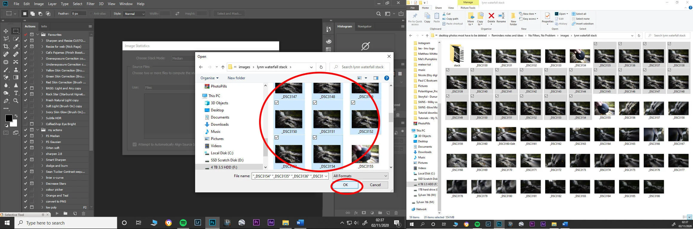Viewport: 693px width, 229px height.
Task: Select the Rectangular Marquee tool
Action: (x=16, y=31)
